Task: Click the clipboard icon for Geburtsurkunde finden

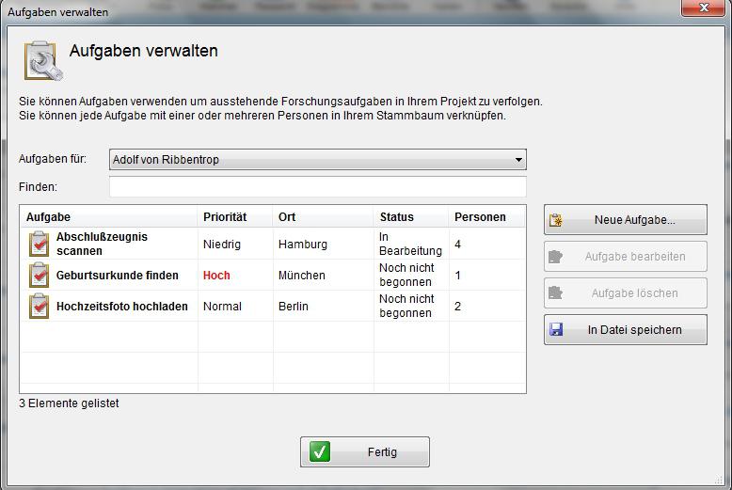Action: click(40, 275)
